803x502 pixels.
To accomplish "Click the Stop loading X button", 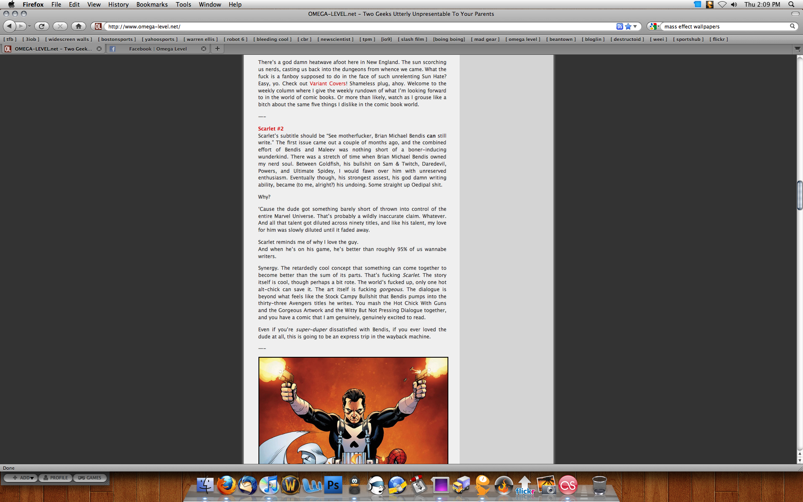I will [60, 26].
